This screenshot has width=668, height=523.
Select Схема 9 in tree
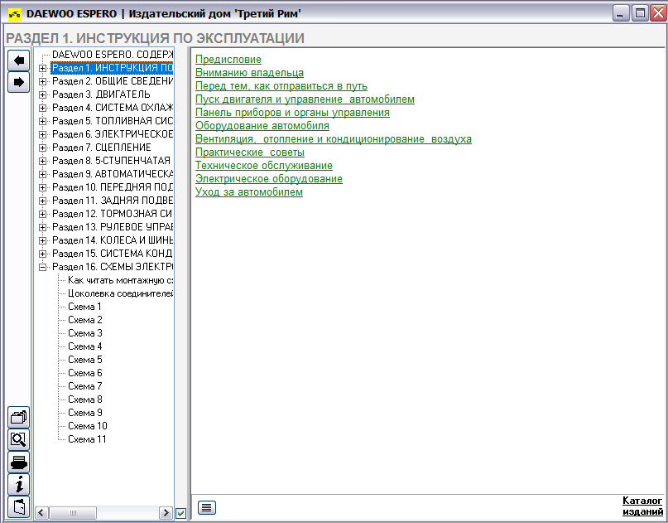point(84,413)
